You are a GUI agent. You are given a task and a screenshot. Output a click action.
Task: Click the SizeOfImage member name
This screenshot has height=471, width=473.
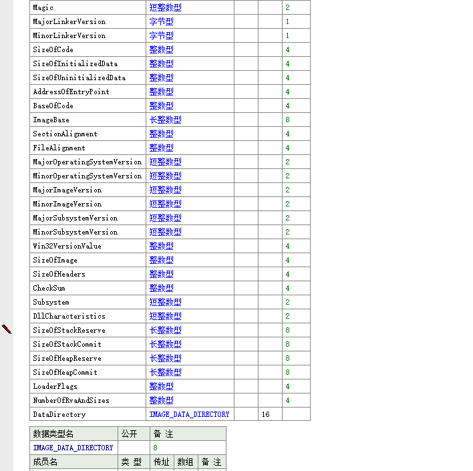55,260
